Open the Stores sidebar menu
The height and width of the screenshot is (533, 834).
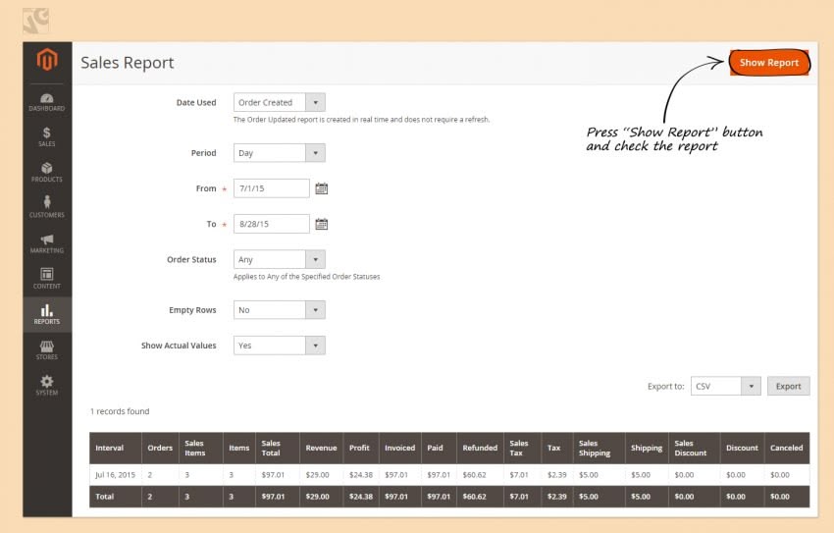47,350
